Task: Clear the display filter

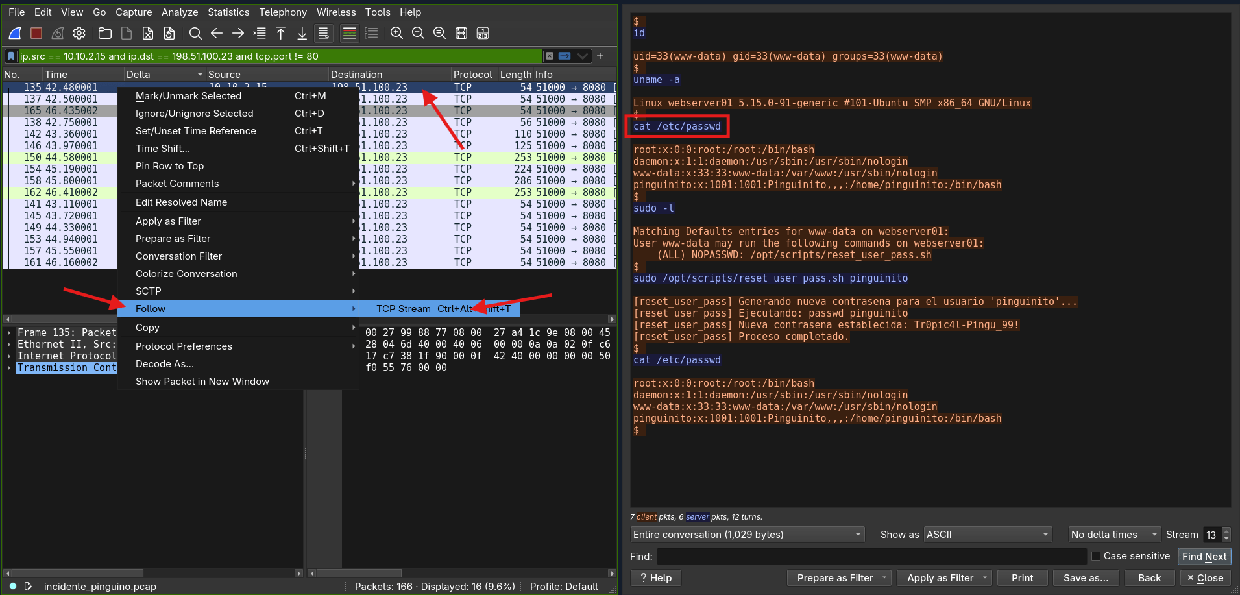Action: [x=550, y=56]
